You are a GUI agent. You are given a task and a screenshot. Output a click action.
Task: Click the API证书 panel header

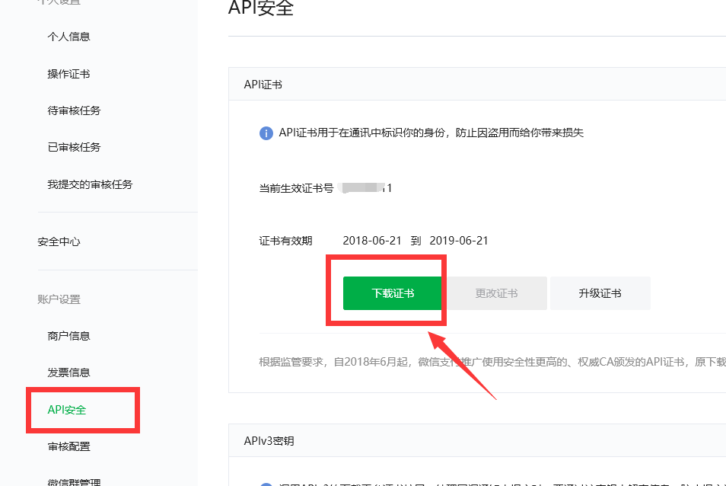click(x=263, y=85)
